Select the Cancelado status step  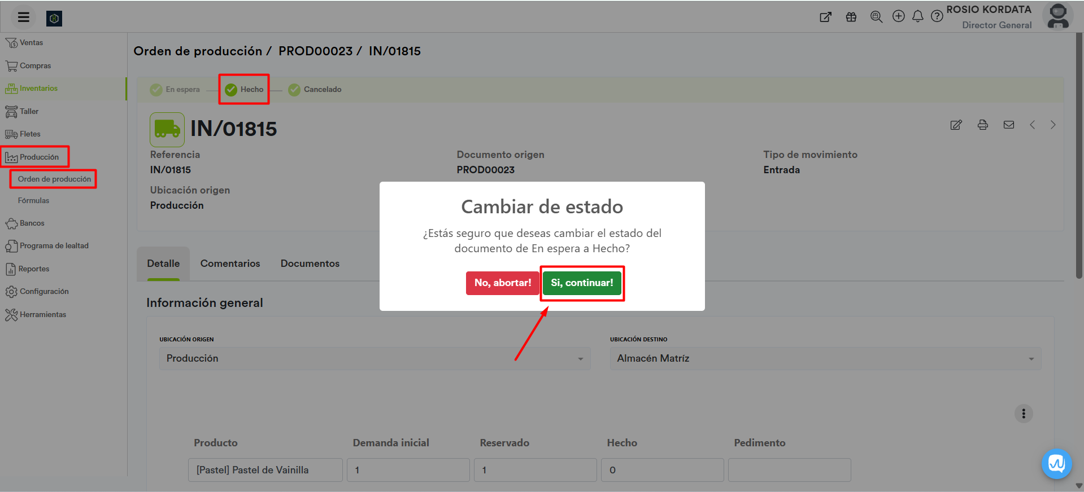[x=315, y=89]
